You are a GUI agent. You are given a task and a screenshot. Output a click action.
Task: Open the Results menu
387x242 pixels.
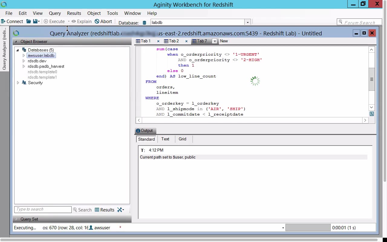pos(74,13)
